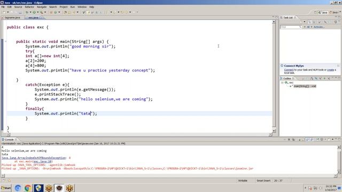Open the Window menu

click(82, 7)
